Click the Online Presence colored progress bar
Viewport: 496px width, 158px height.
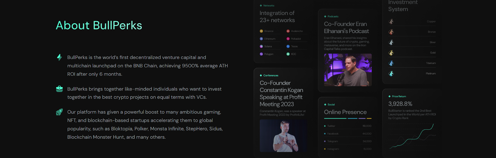point(348,118)
